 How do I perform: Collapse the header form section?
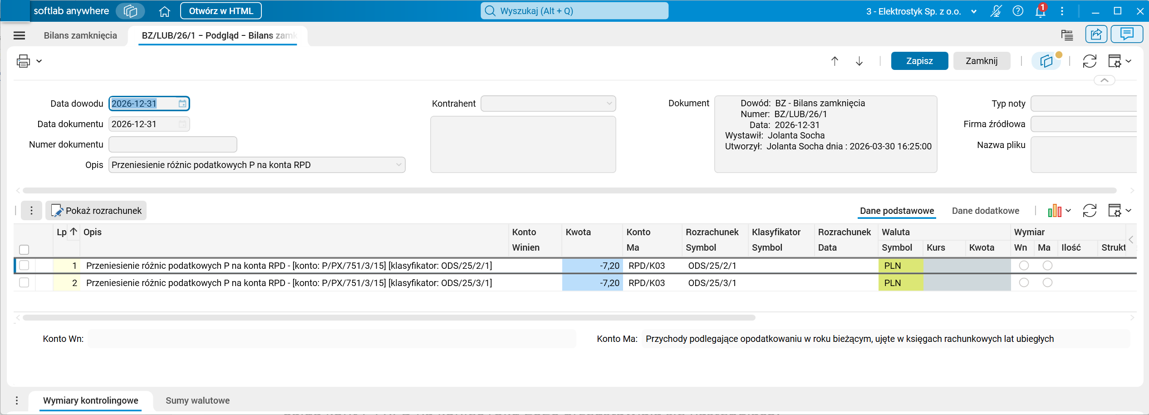[1105, 80]
